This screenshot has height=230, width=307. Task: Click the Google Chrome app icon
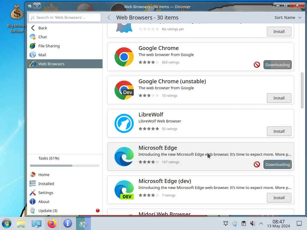(x=124, y=57)
